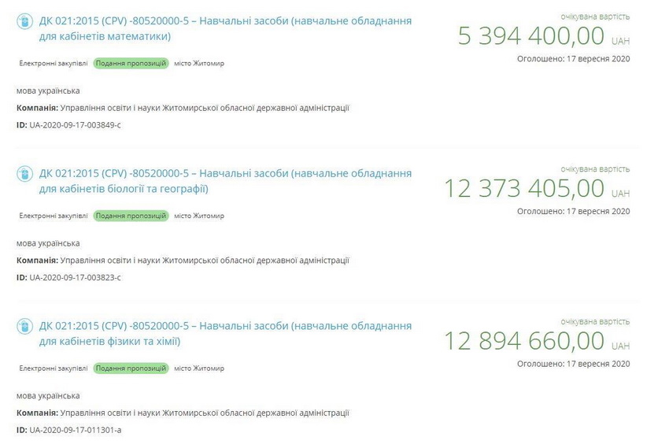Open the tender for physics and chemistry classrooms
The image size is (669, 448).
(x=225, y=334)
